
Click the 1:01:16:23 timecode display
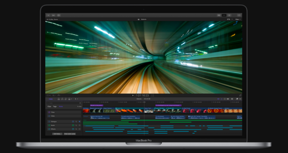coord(142,96)
